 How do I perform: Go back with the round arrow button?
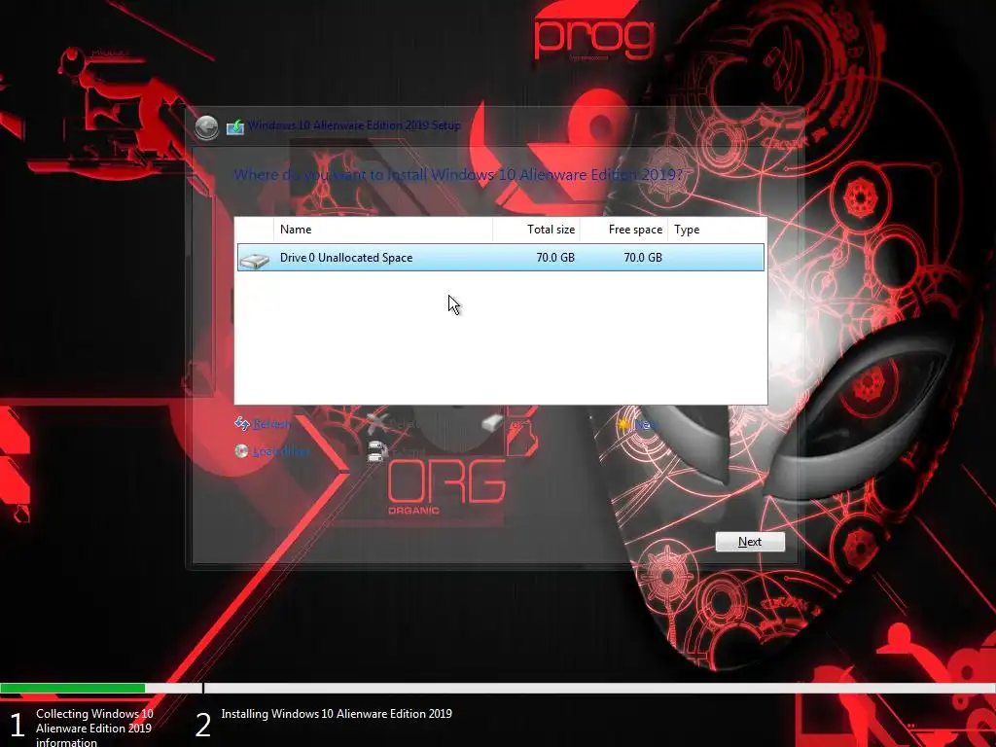[x=206, y=127]
